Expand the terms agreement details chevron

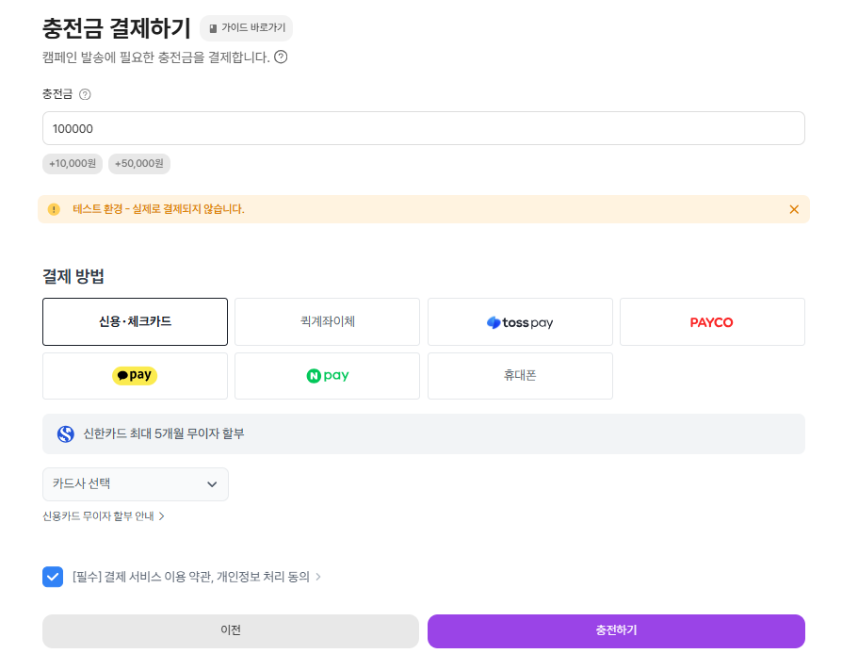coord(318,577)
